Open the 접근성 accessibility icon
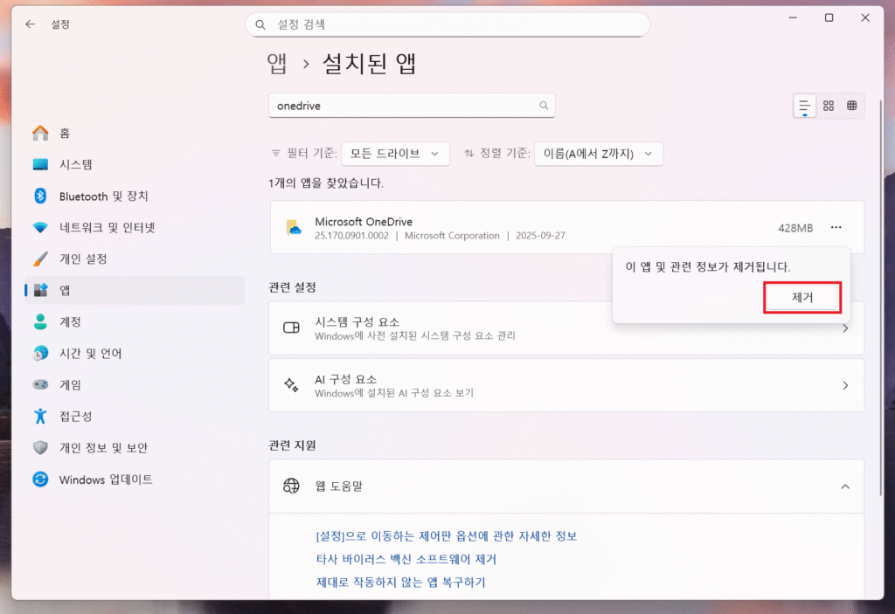 40,416
